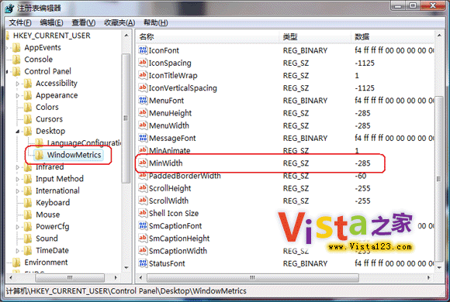Select the Keyboard key in tree
The width and height of the screenshot is (450, 302).
point(53,203)
